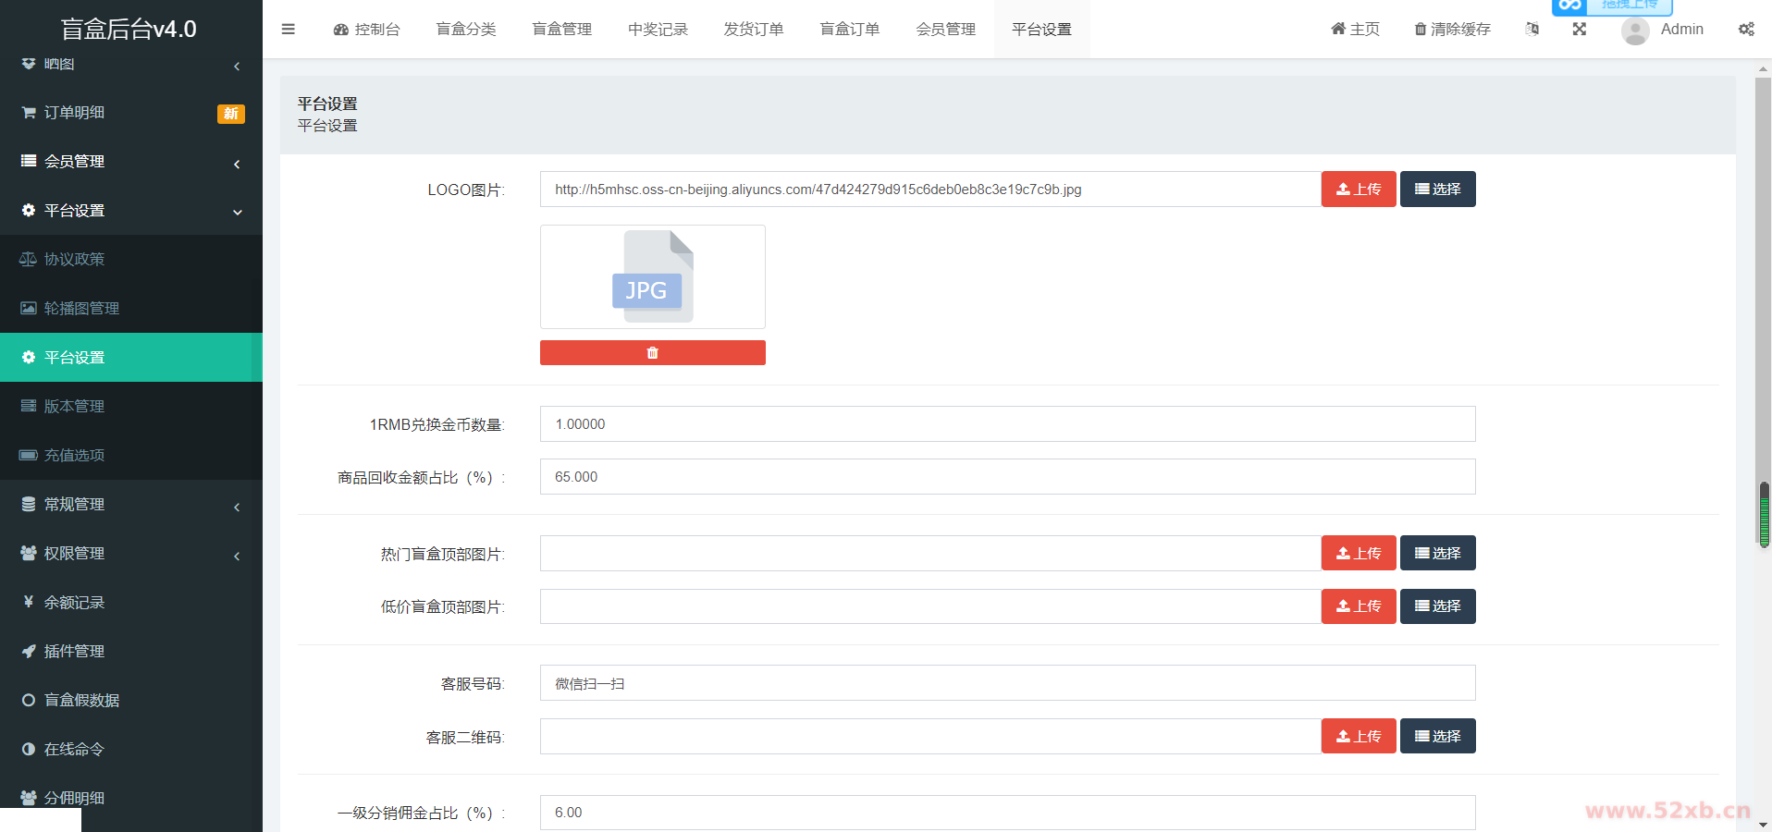
Task: Open the settings gears icon at top right
Action: [x=1746, y=30]
